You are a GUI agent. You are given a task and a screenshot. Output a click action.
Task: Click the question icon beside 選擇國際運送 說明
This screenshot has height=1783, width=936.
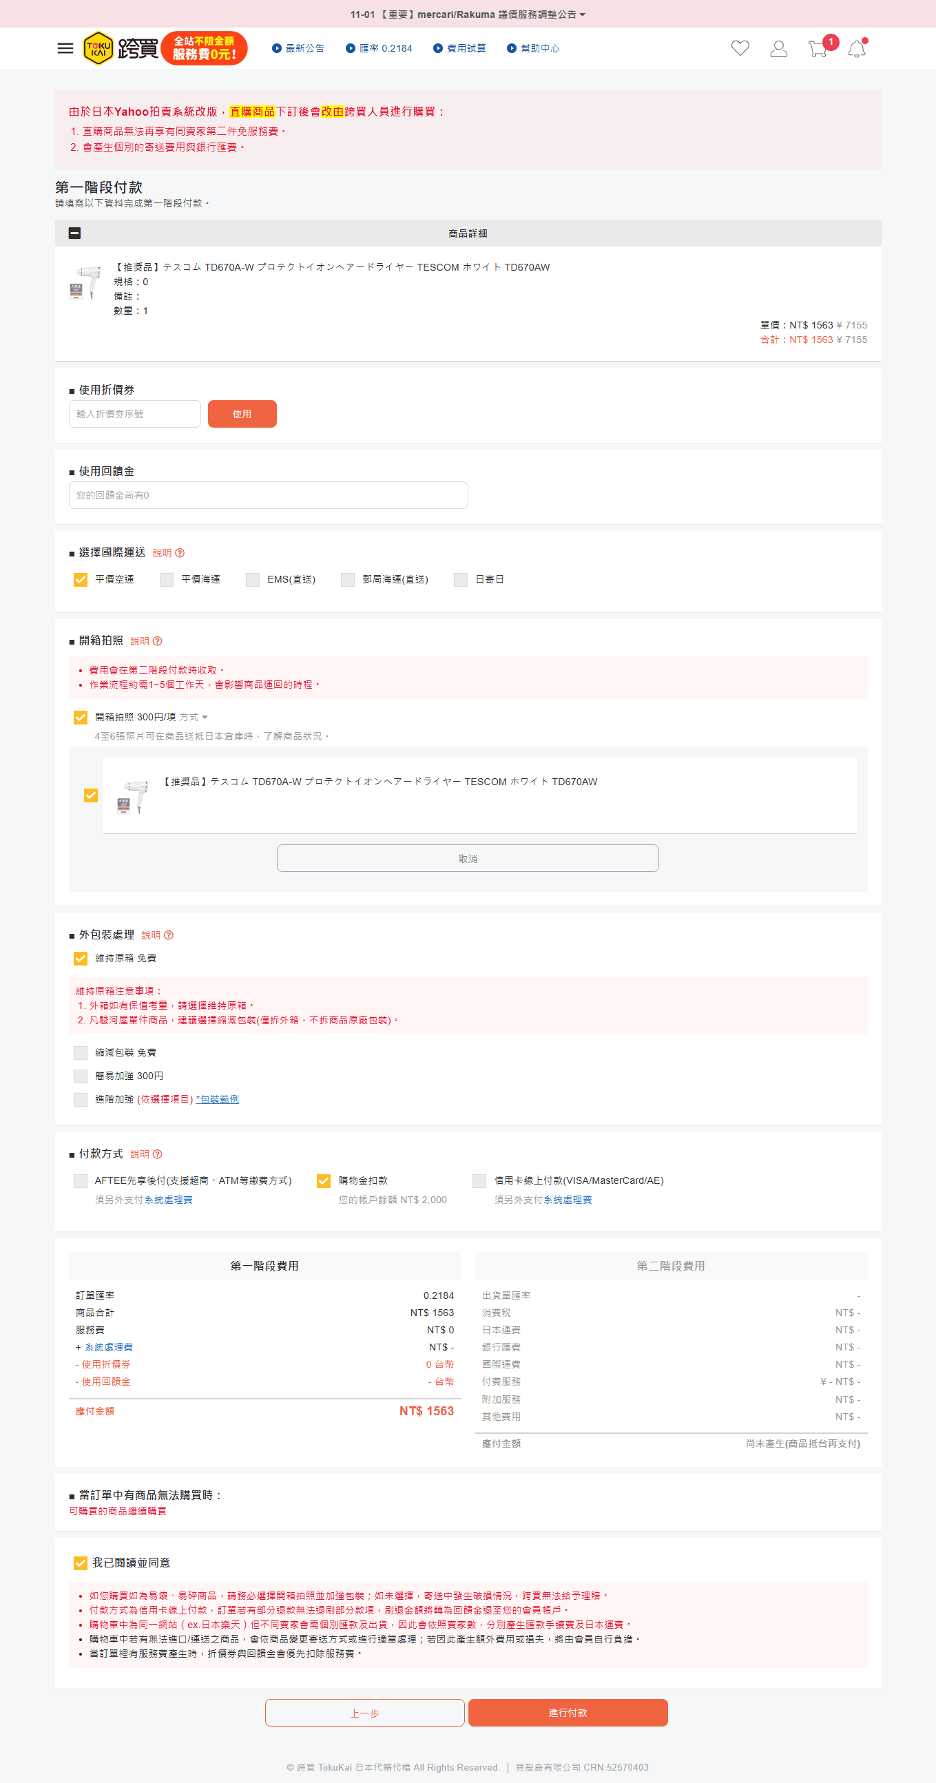[x=180, y=553]
